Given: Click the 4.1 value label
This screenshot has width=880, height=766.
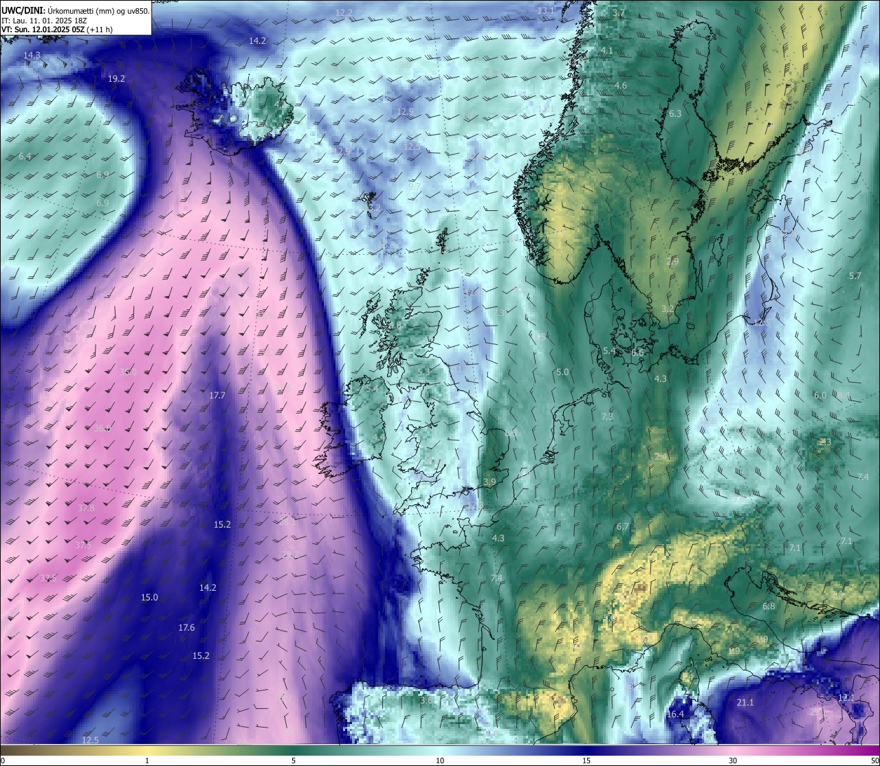Looking at the screenshot, I should click(607, 50).
